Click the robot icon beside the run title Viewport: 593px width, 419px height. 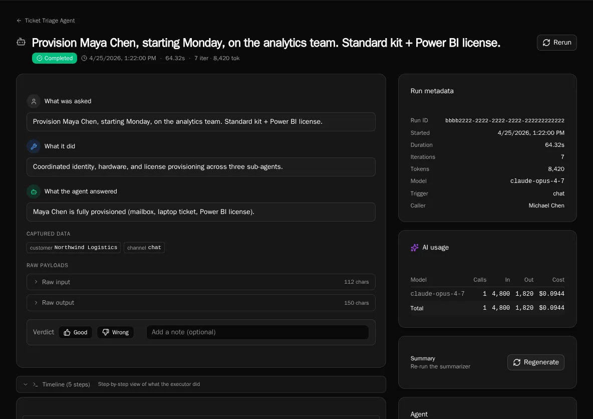[x=21, y=43]
